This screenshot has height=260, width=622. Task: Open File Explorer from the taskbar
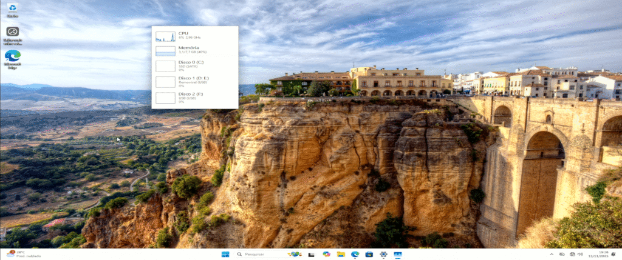click(x=341, y=255)
